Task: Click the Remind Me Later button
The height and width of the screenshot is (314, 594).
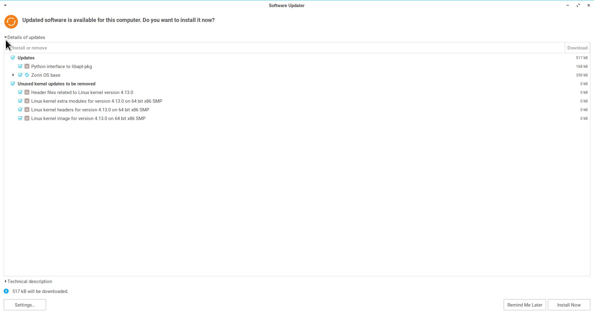Action: point(524,305)
